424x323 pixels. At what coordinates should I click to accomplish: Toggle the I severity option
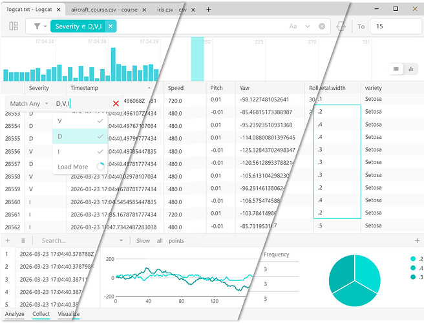[79, 151]
